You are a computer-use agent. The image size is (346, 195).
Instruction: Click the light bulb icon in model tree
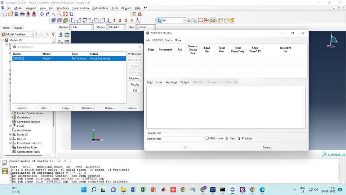[x=53, y=34]
